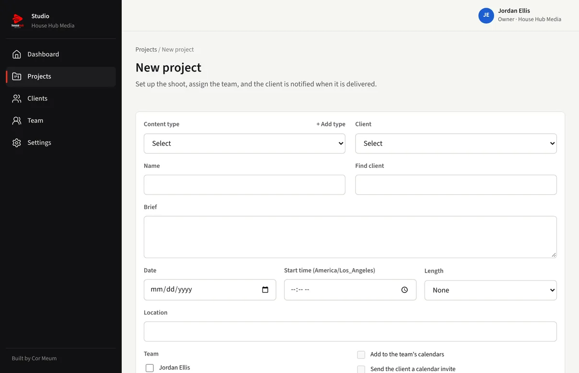Click the Date mm/dd/yyyy field
579x373 pixels.
tap(210, 290)
